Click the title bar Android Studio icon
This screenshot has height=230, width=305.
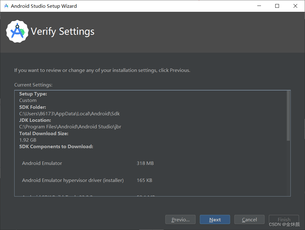click(6, 6)
